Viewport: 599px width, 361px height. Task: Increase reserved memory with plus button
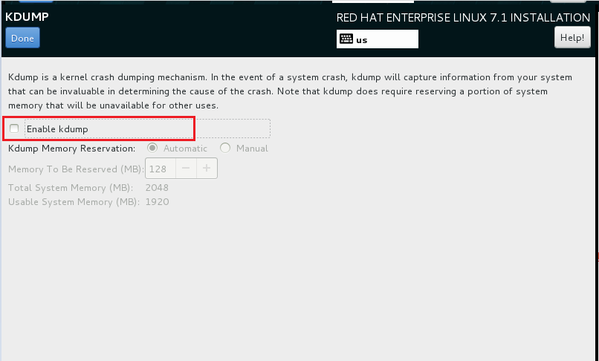207,169
